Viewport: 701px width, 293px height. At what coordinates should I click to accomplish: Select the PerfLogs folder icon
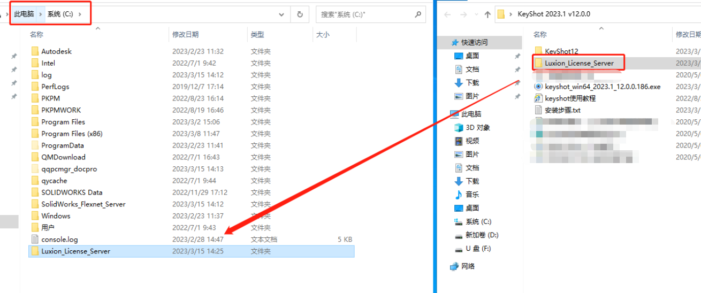(x=35, y=87)
